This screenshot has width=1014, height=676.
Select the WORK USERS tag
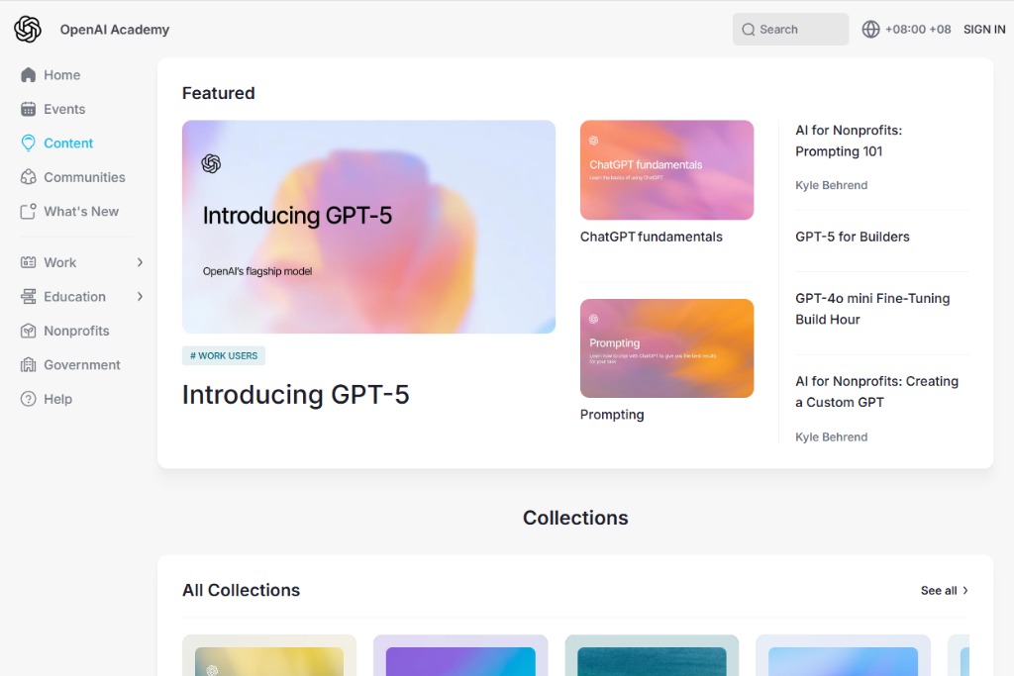(224, 356)
